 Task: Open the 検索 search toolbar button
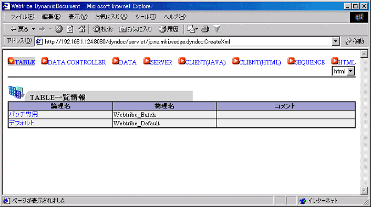[102, 29]
